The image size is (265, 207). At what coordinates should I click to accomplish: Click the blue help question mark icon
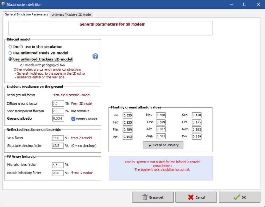click(x=95, y=56)
